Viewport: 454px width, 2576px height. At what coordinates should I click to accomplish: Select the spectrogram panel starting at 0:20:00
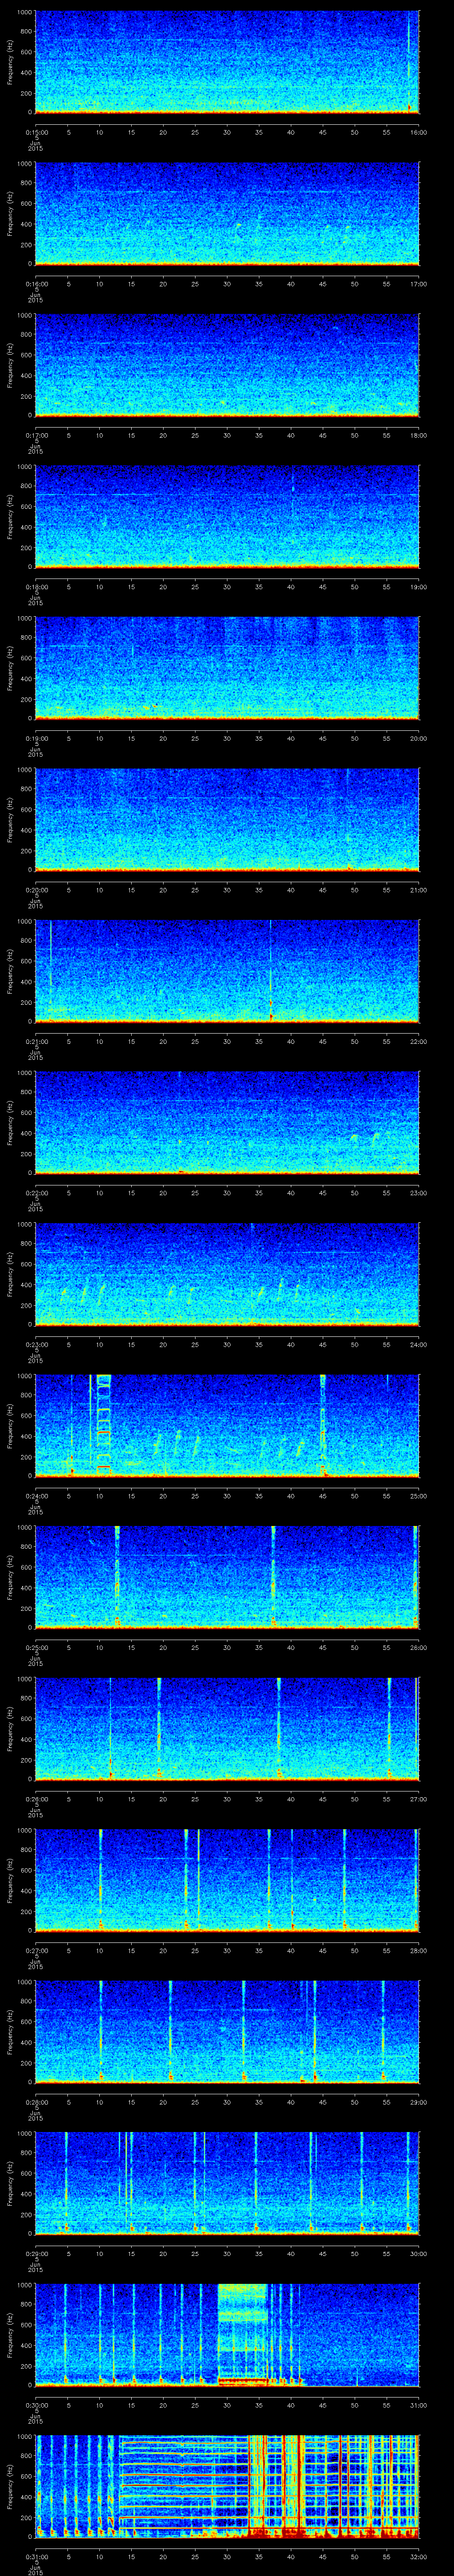(227, 820)
